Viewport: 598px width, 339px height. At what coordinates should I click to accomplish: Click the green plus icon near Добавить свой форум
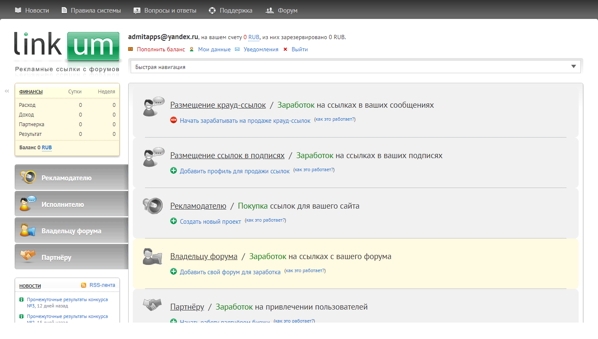174,271
